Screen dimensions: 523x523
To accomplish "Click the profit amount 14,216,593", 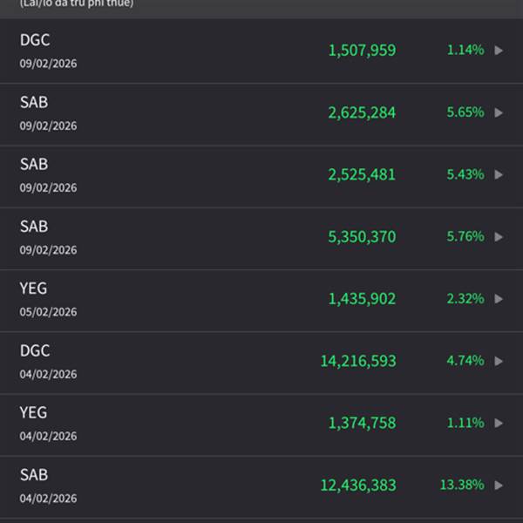I will pos(358,361).
